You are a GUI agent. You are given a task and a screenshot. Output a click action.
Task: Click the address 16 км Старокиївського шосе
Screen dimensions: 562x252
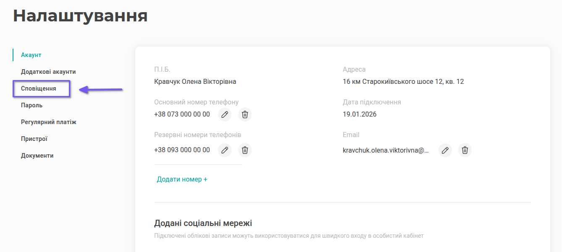403,81
